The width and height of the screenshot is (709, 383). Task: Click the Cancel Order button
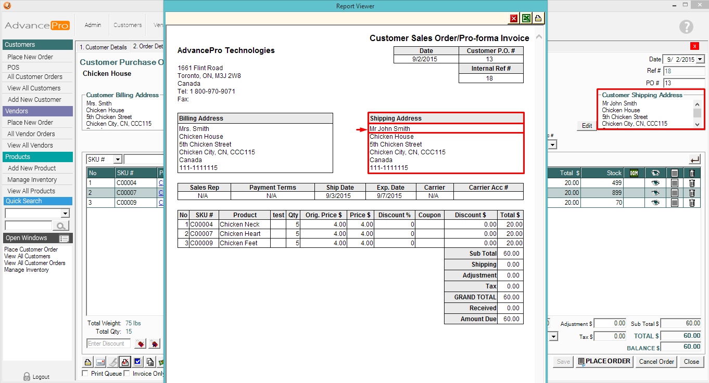(x=656, y=362)
